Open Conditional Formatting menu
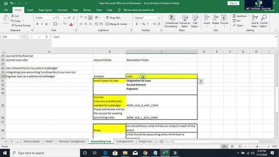Image resolution: width=279 pixels, height=157 pixels. pyautogui.click(x=171, y=21)
